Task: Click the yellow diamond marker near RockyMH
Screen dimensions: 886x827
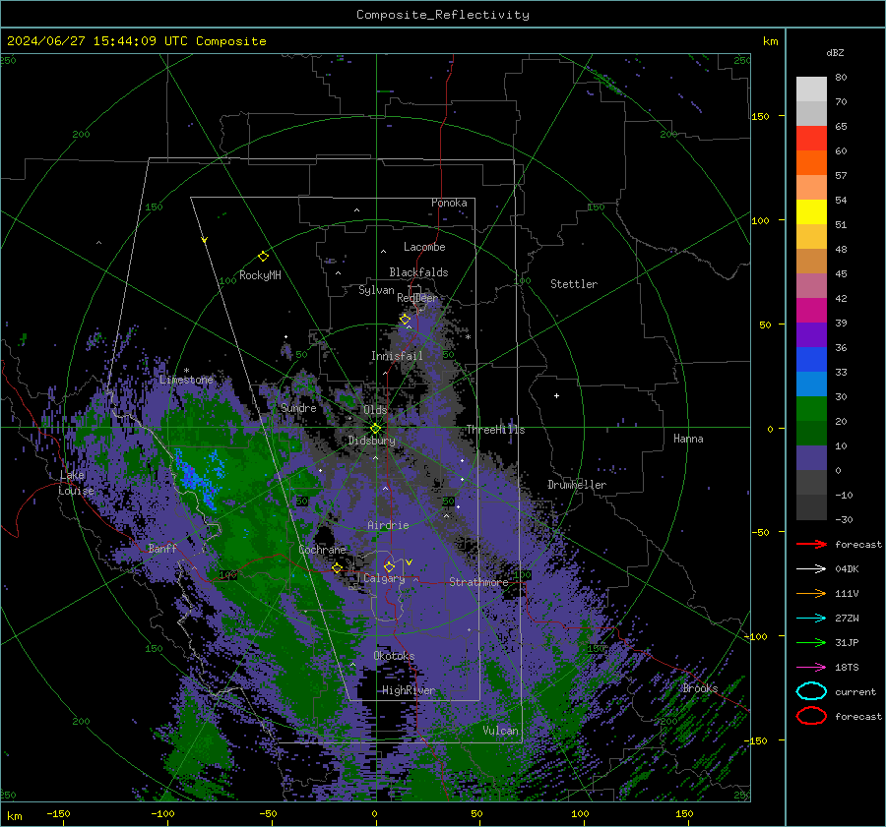Action: [x=263, y=257]
